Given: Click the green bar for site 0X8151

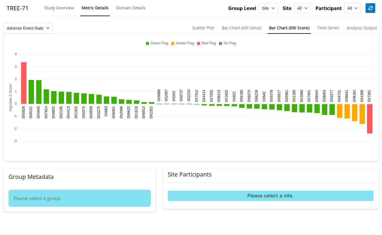Looking at the screenshot, I should click(x=31, y=92).
